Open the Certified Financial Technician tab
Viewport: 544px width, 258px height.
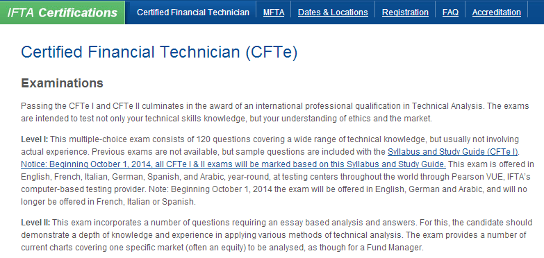(x=193, y=12)
